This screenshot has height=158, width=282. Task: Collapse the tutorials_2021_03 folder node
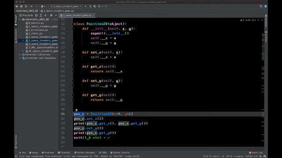click(x=20, y=19)
